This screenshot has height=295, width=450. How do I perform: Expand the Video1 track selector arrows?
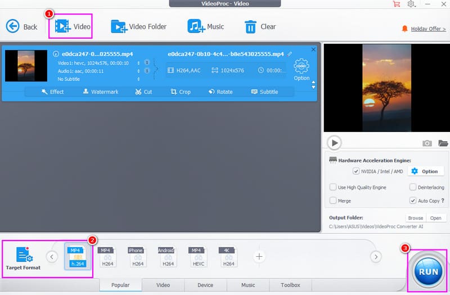(138, 63)
